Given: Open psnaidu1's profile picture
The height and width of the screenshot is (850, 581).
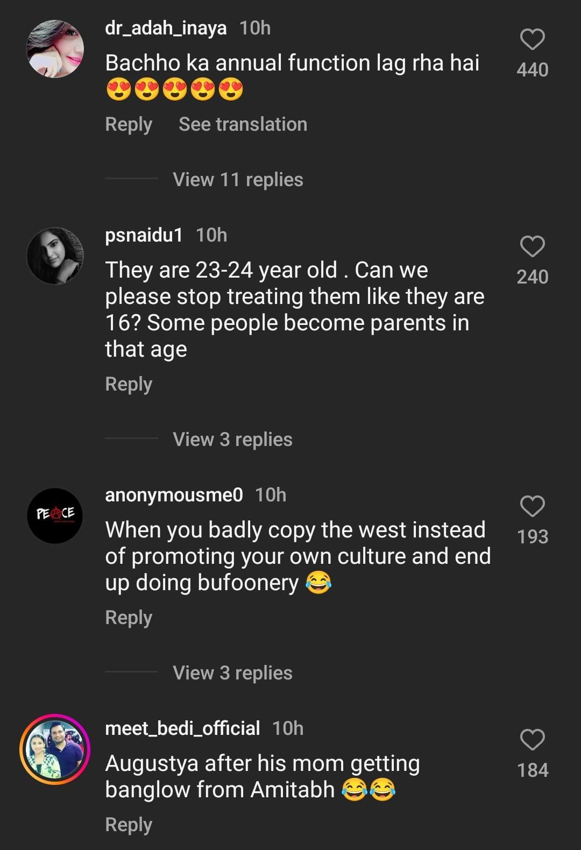Looking at the screenshot, I should point(55,256).
